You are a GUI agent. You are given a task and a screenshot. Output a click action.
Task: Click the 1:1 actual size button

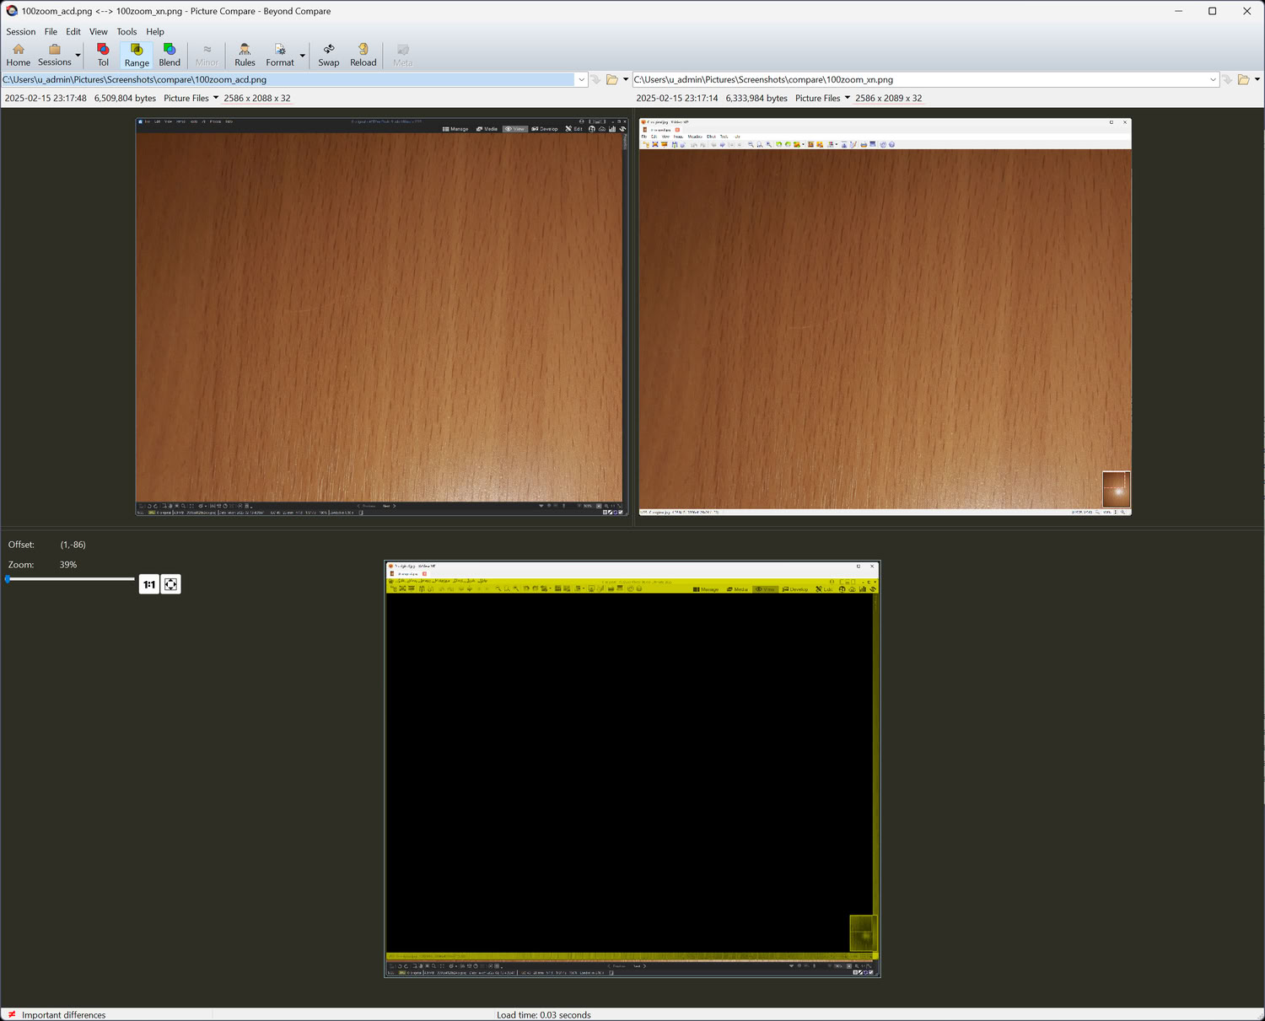[149, 584]
